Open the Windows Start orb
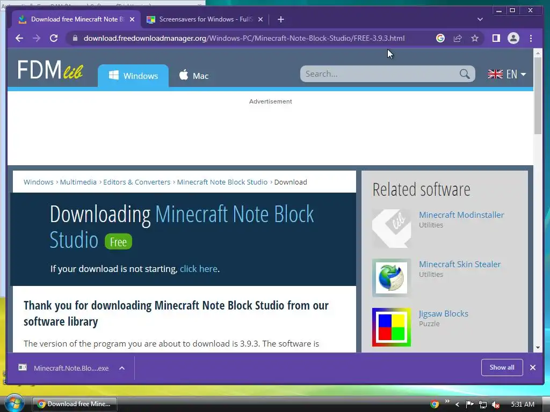This screenshot has height=412, width=550. [x=14, y=403]
